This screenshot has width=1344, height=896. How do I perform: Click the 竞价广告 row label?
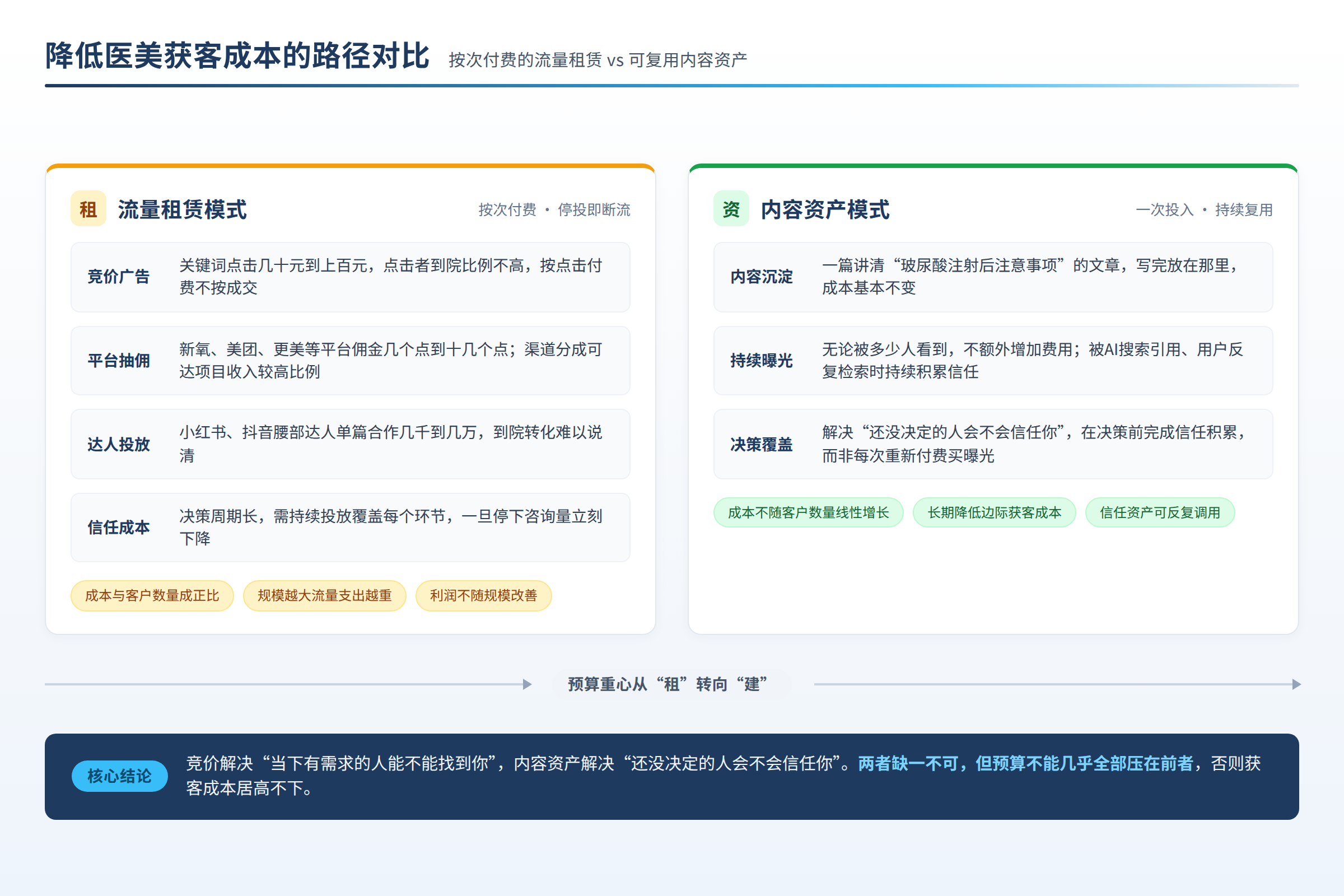pos(118,277)
